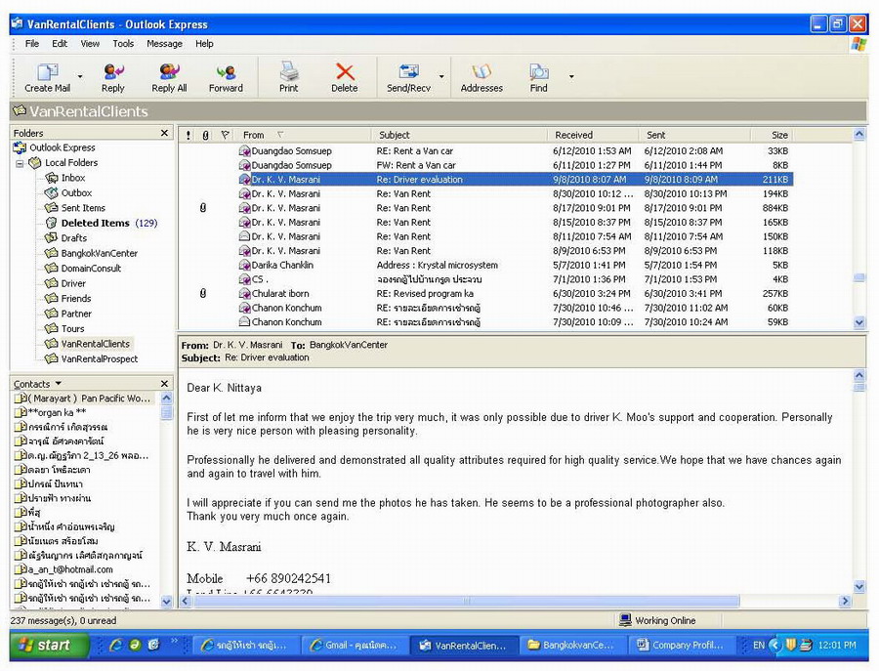Sort by the priority exclamation column

pyautogui.click(x=188, y=135)
